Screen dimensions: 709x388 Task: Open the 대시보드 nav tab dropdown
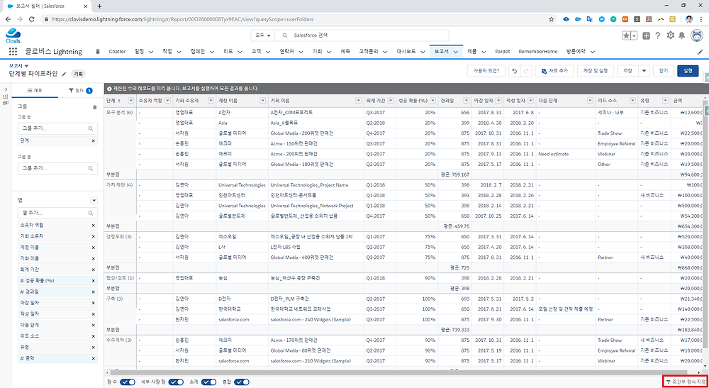(x=421, y=52)
